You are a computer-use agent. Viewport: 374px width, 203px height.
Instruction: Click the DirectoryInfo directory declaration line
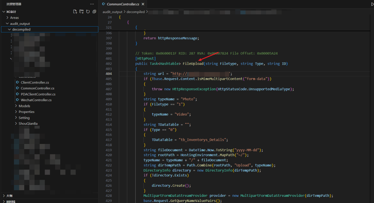(x=202, y=171)
